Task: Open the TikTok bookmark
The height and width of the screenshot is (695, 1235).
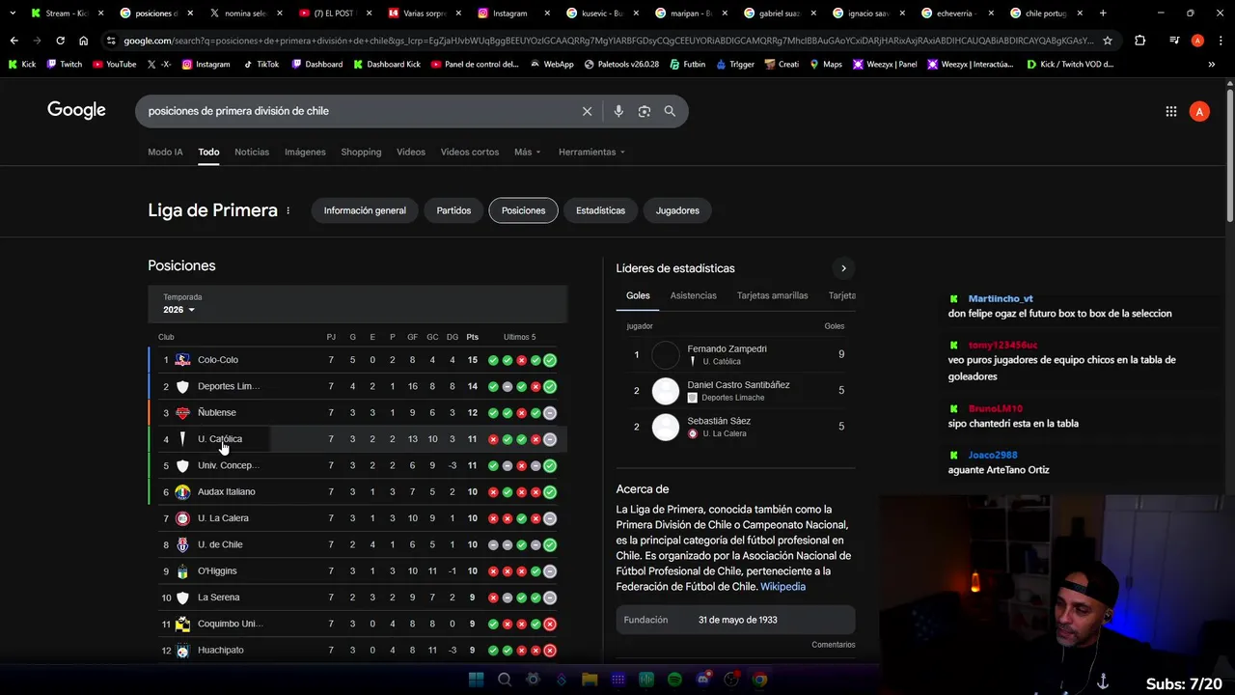Action: (x=261, y=64)
